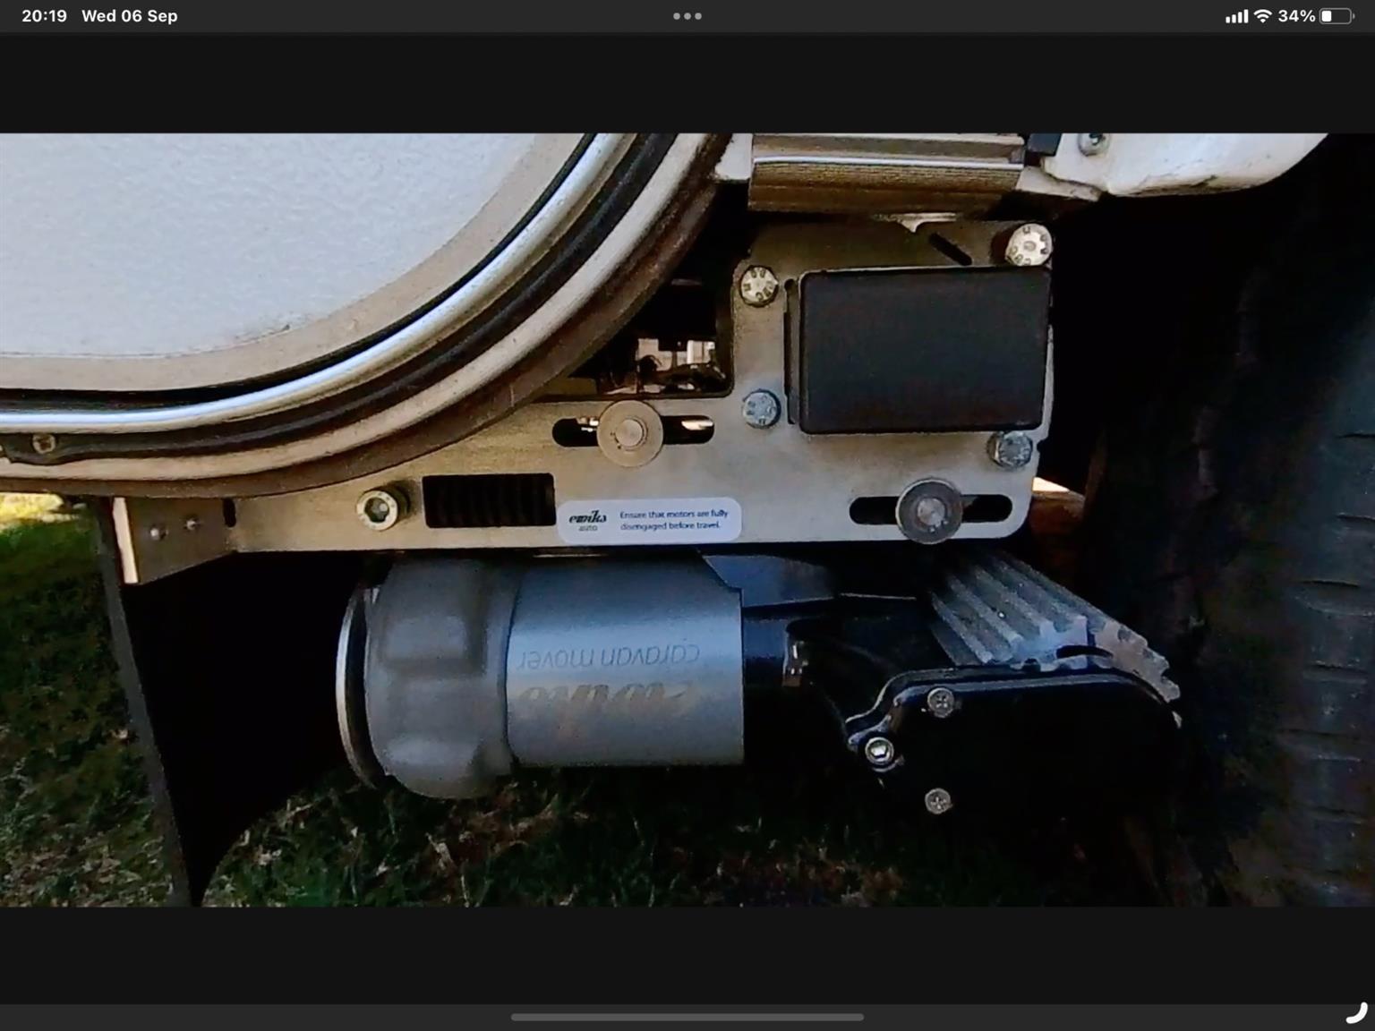Tap the black bar above the photo

687,83
